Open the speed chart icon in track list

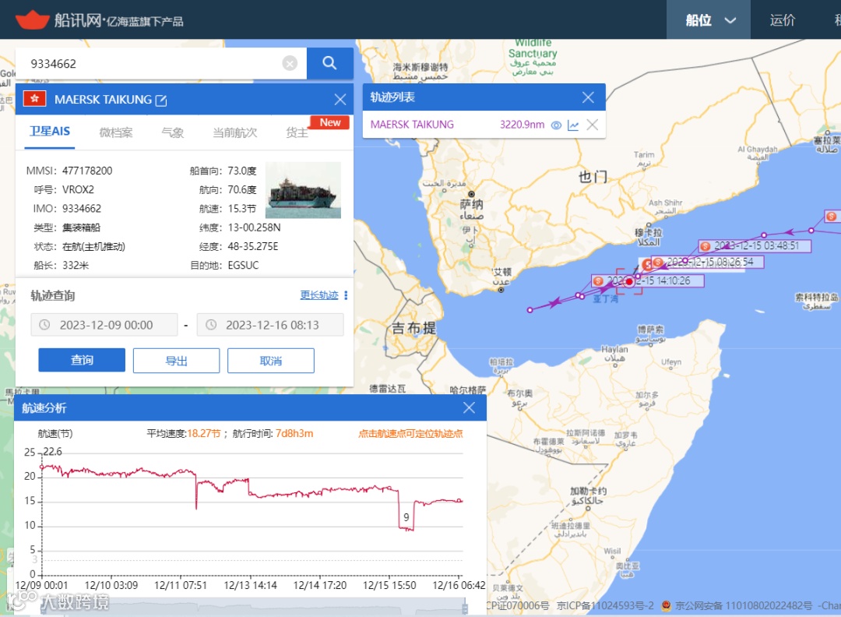pyautogui.click(x=573, y=125)
